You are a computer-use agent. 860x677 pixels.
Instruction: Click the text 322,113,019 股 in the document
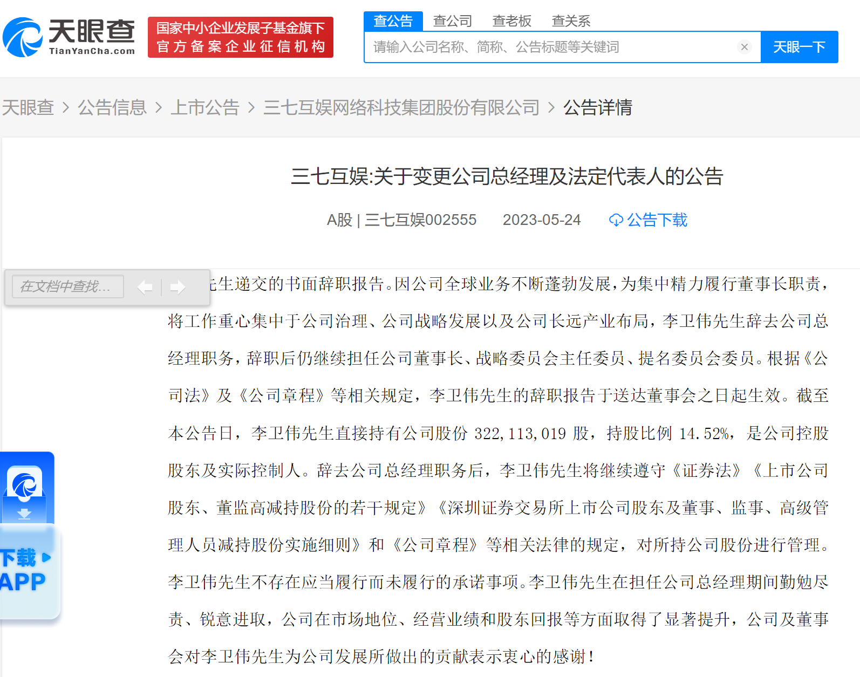point(532,433)
